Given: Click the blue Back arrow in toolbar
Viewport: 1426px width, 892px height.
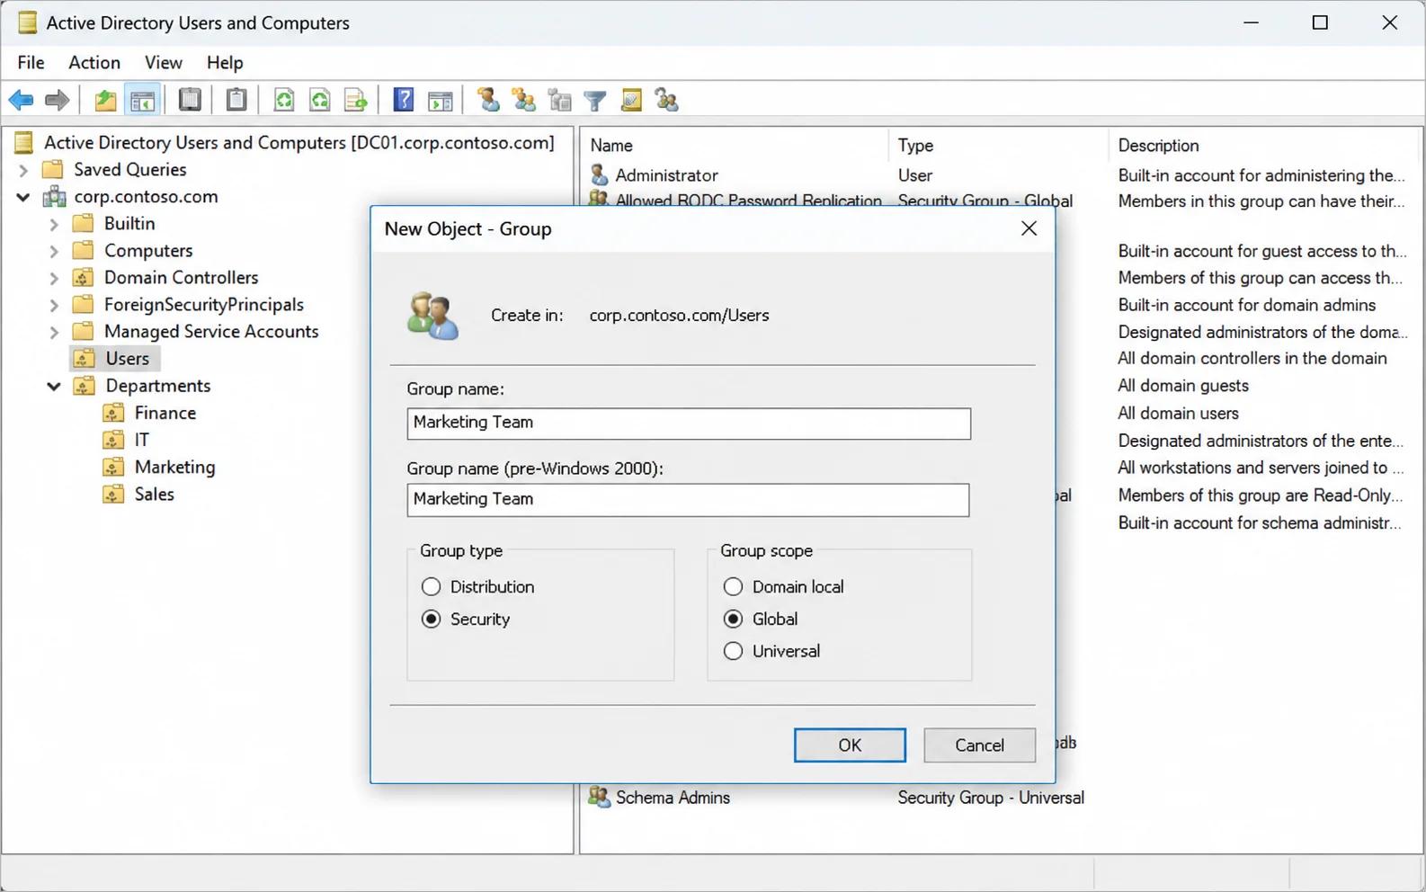Looking at the screenshot, I should point(22,100).
